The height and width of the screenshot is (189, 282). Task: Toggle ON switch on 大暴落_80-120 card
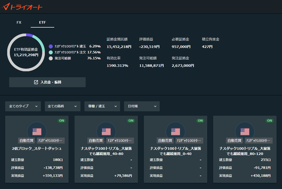click(x=270, y=121)
